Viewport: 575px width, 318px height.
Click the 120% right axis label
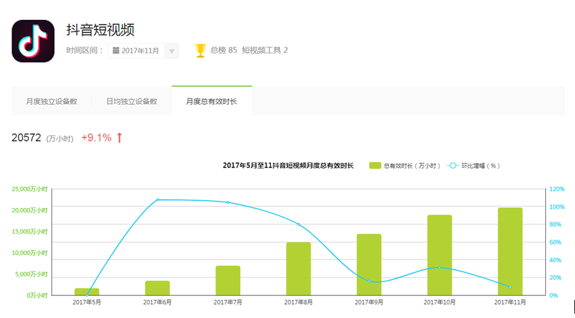coord(557,189)
